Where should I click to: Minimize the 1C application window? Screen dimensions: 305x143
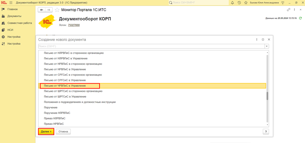290,3
